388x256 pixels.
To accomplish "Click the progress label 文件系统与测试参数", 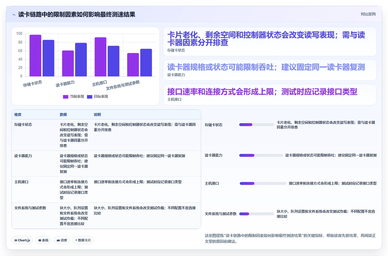I will pos(220,214).
